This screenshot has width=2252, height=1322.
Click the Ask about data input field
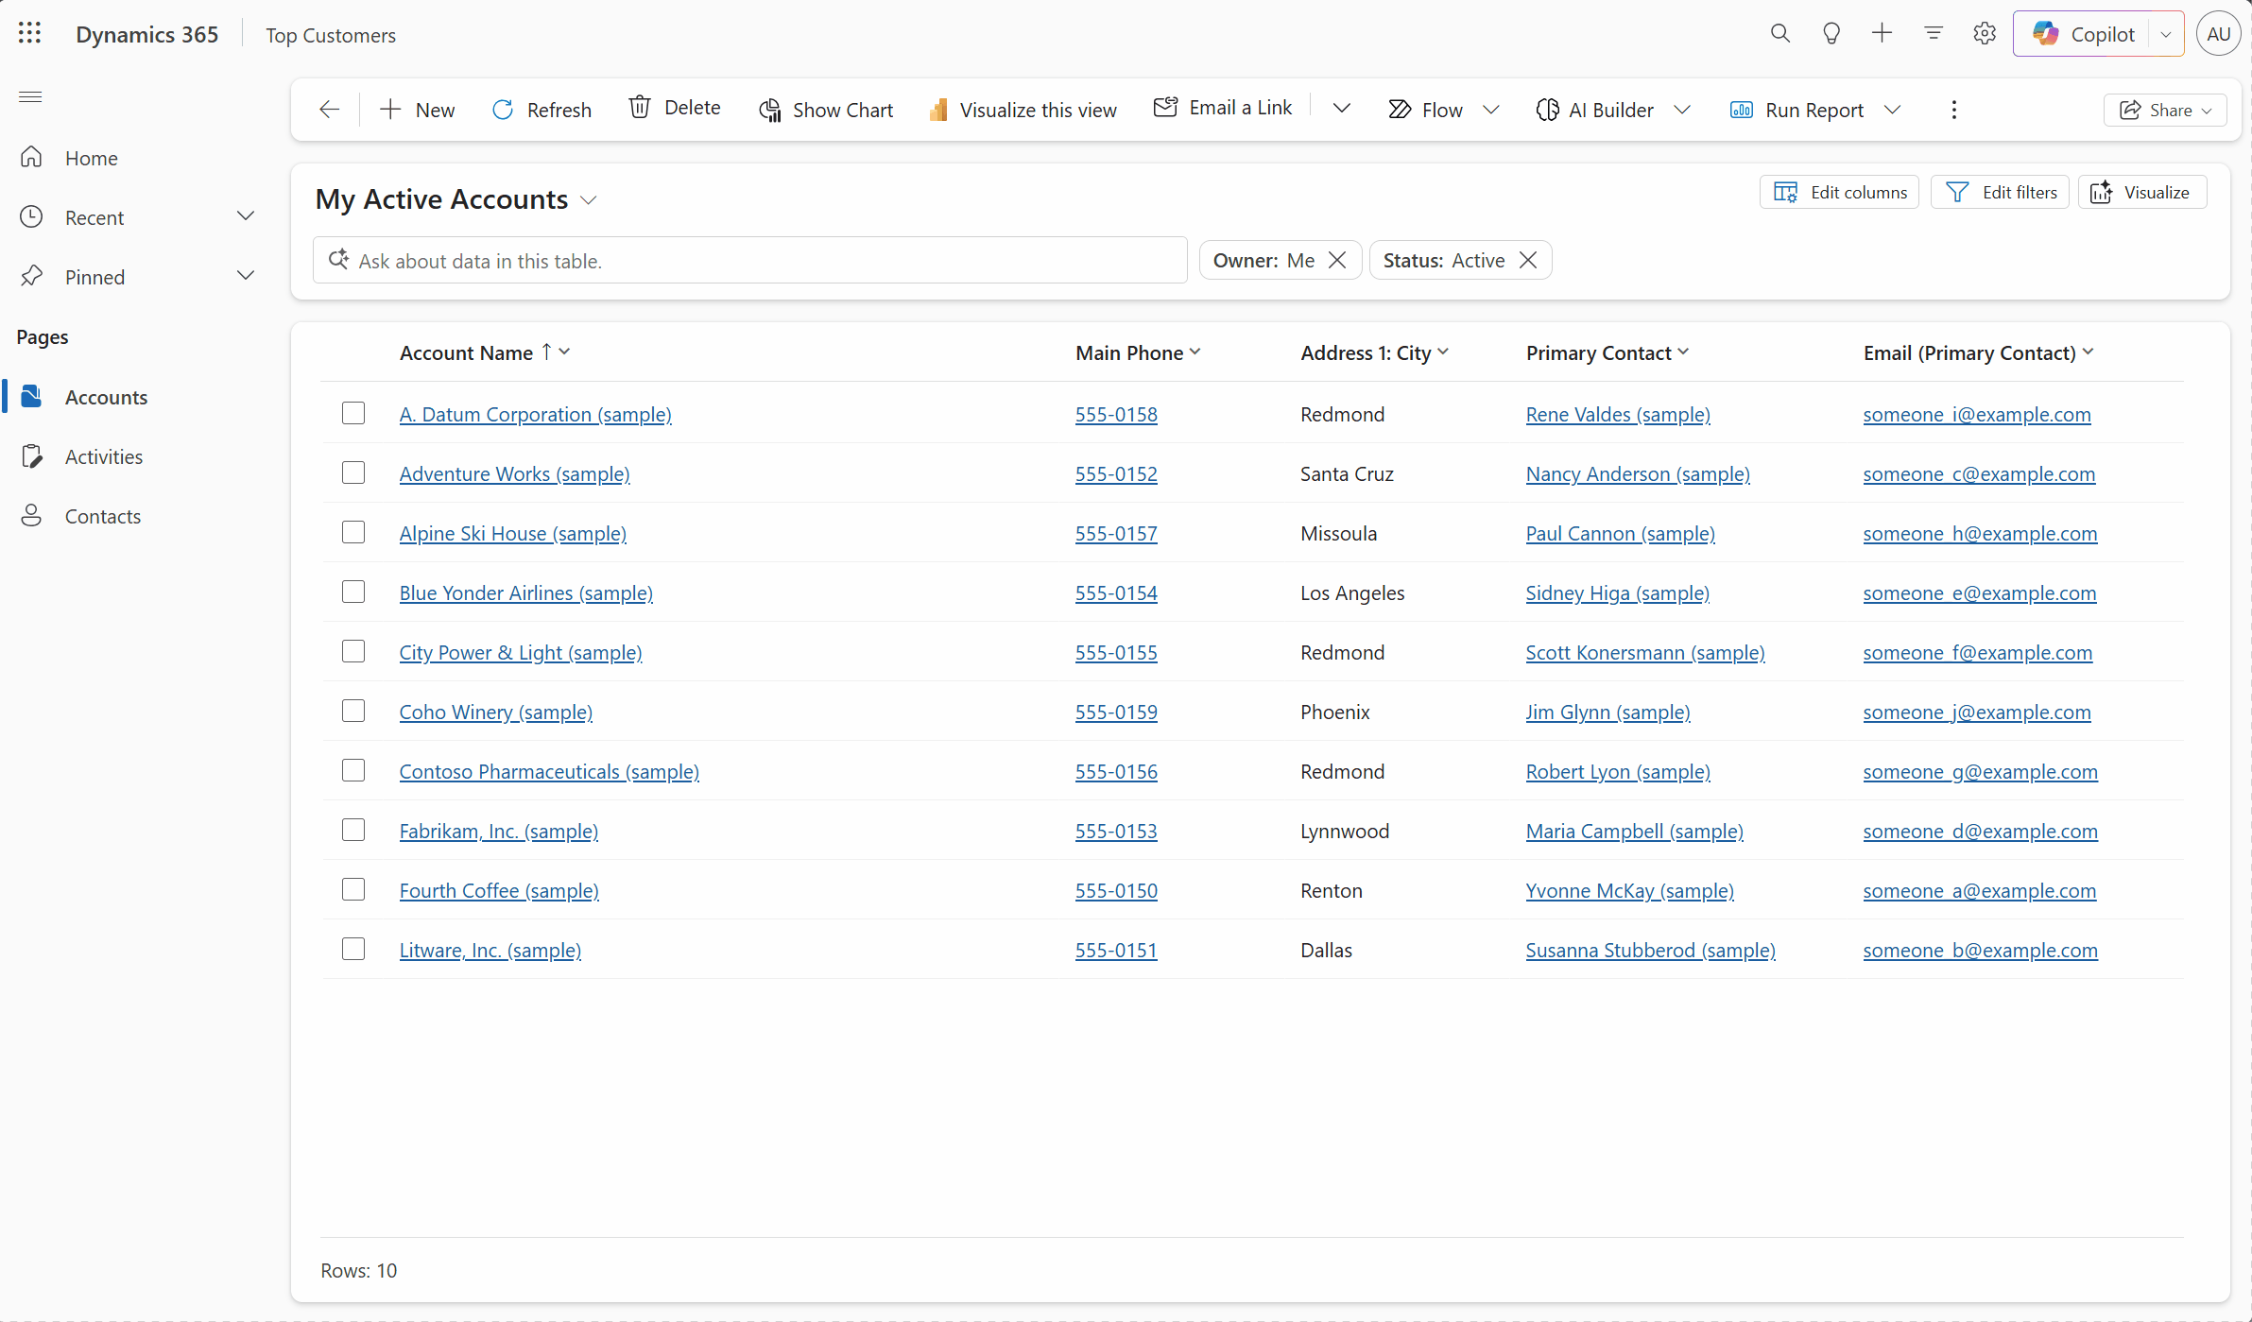coord(750,260)
